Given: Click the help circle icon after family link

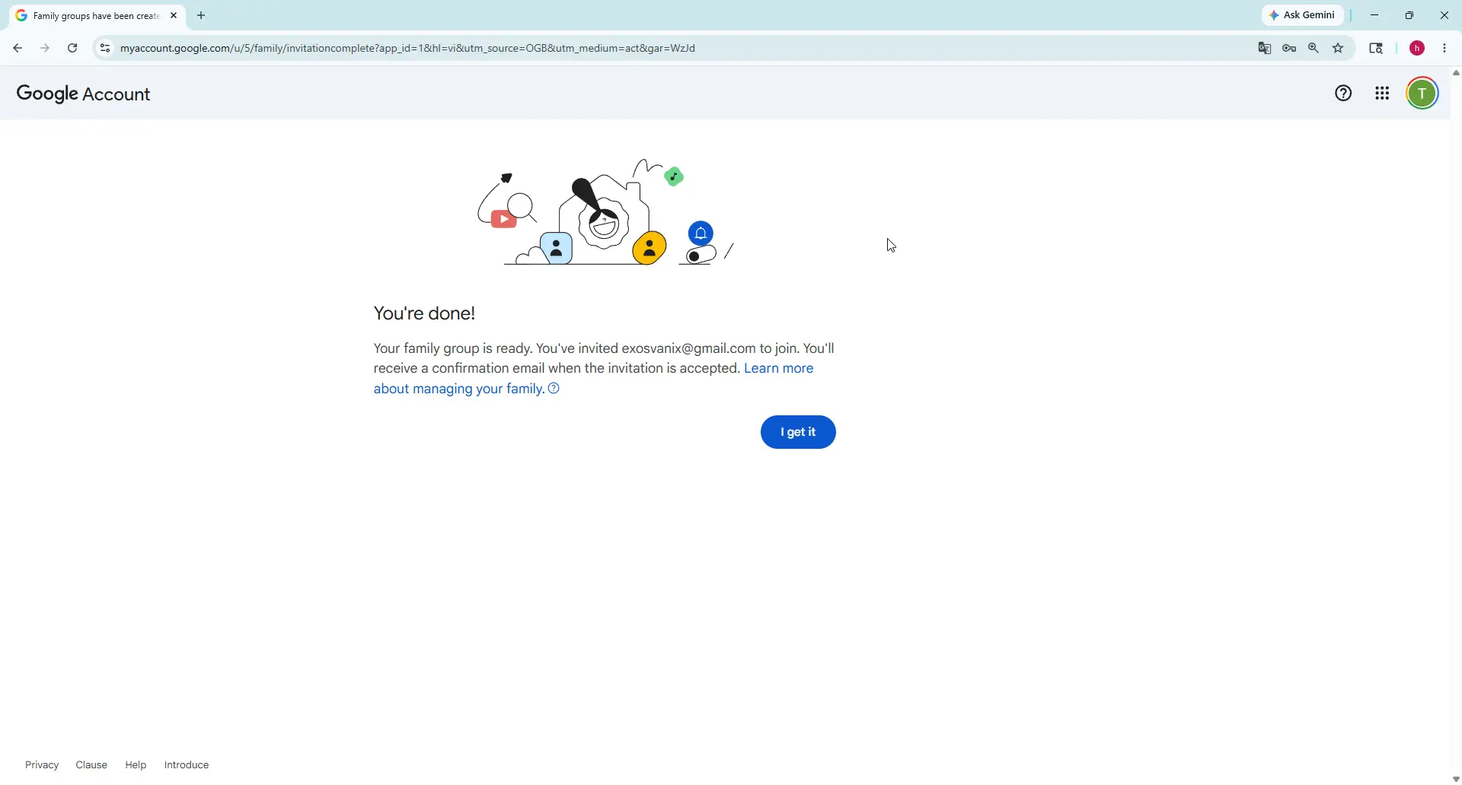Looking at the screenshot, I should click(555, 389).
